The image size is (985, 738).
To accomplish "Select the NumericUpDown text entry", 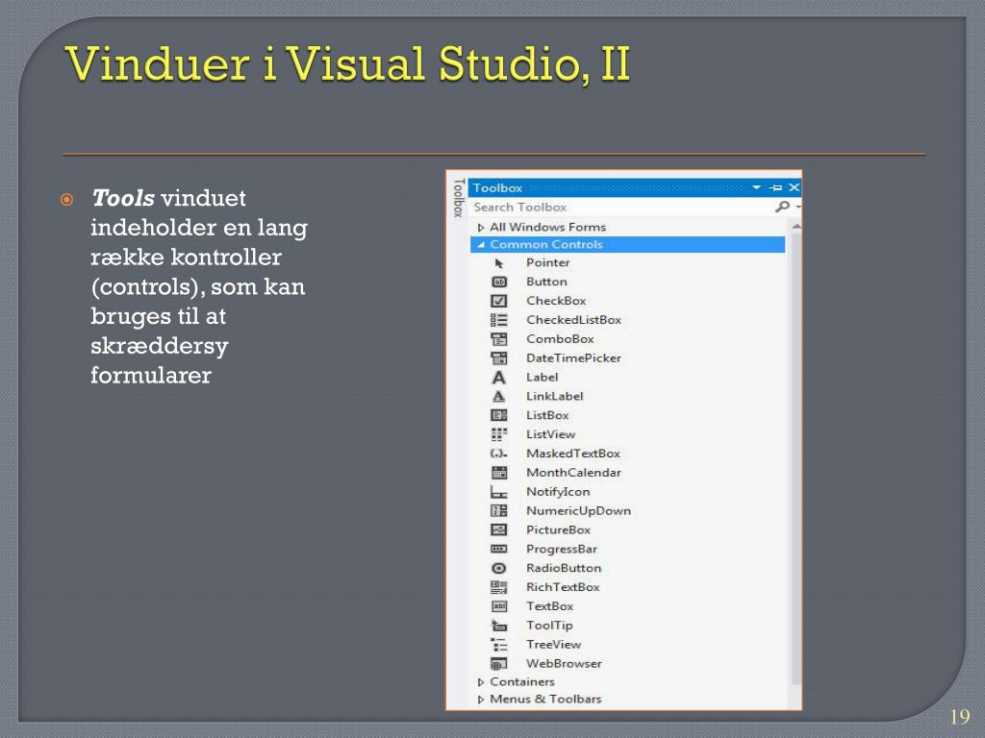I will pos(578,511).
